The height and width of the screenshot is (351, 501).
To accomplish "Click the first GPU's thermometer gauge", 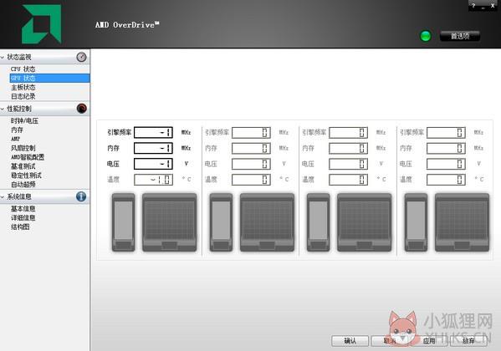I will coord(123,222).
